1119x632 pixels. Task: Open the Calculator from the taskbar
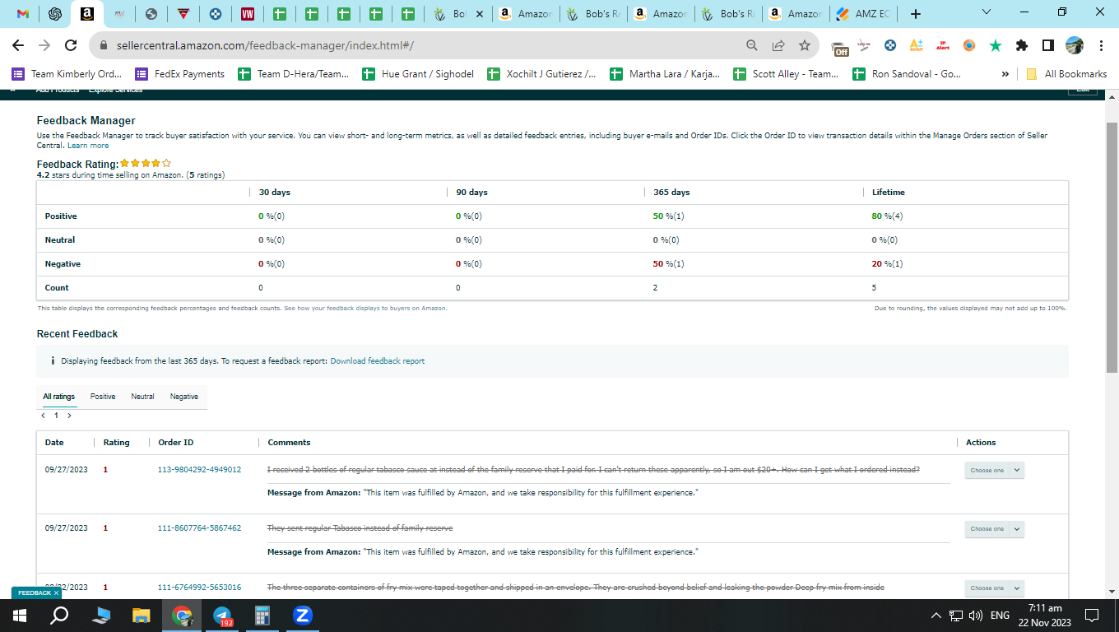click(x=262, y=615)
